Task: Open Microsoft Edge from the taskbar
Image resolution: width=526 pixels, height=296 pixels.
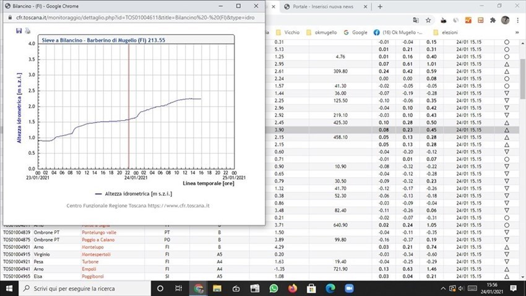Action: (x=330, y=289)
